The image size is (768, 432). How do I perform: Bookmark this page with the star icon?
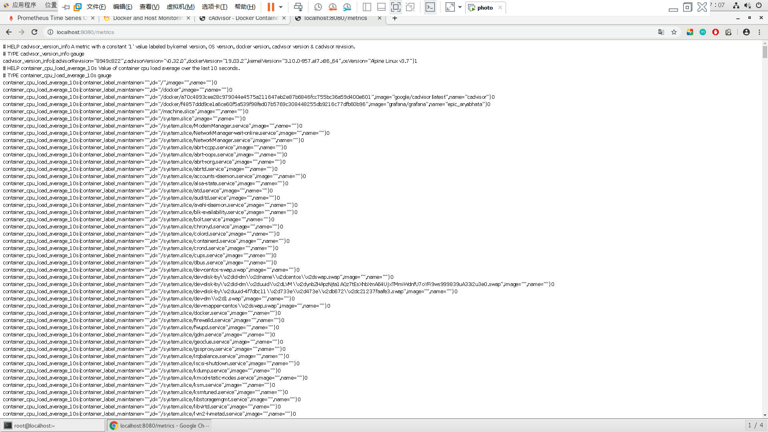click(x=674, y=32)
